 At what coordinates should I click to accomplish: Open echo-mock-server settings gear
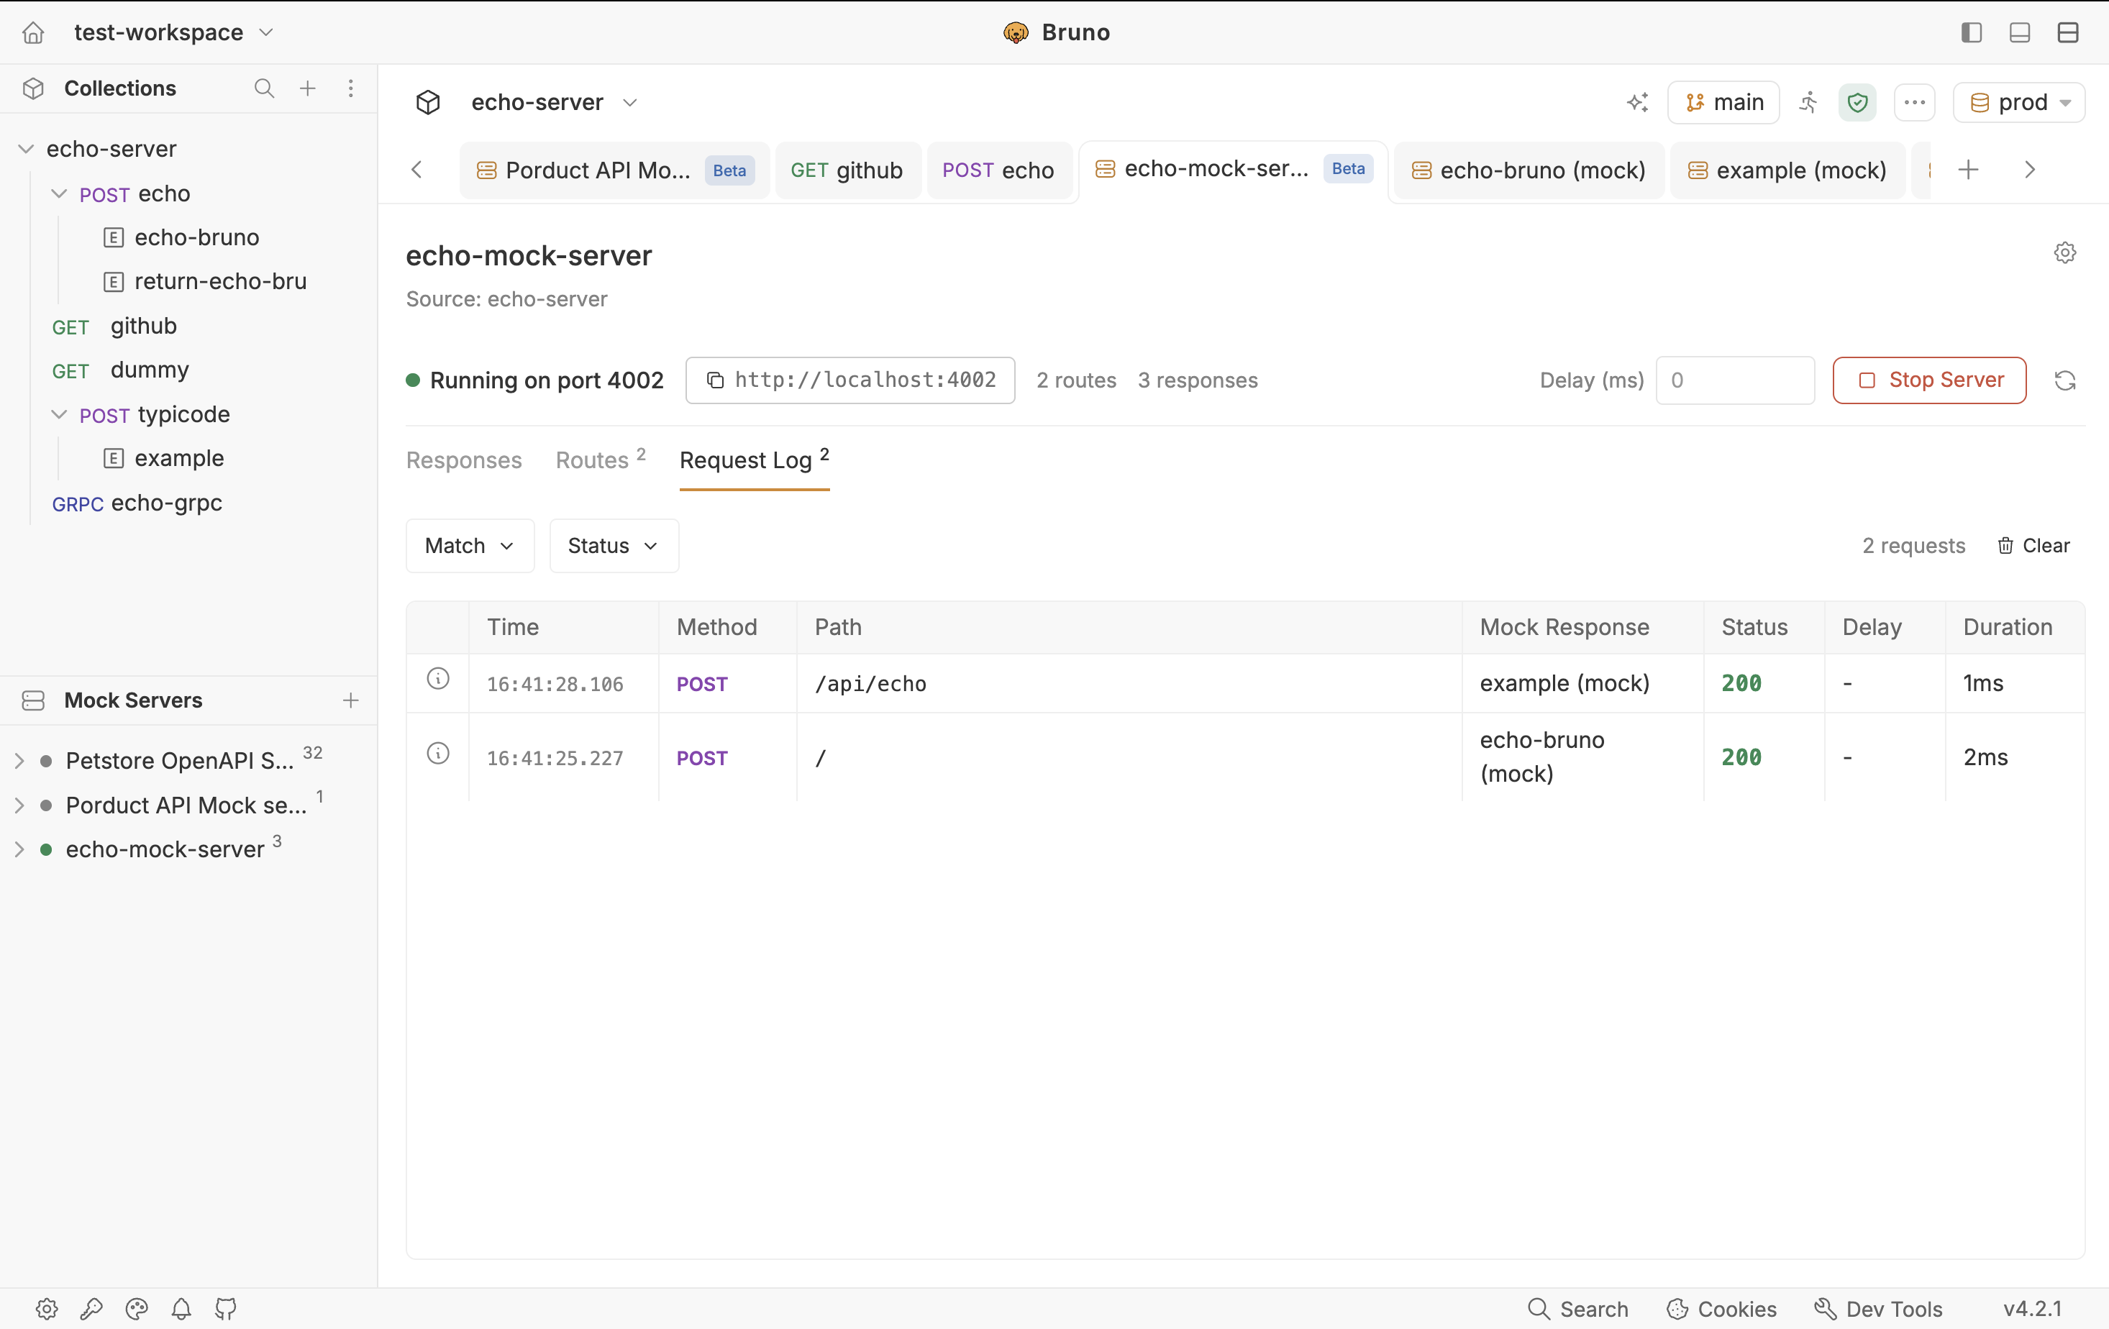point(2065,253)
